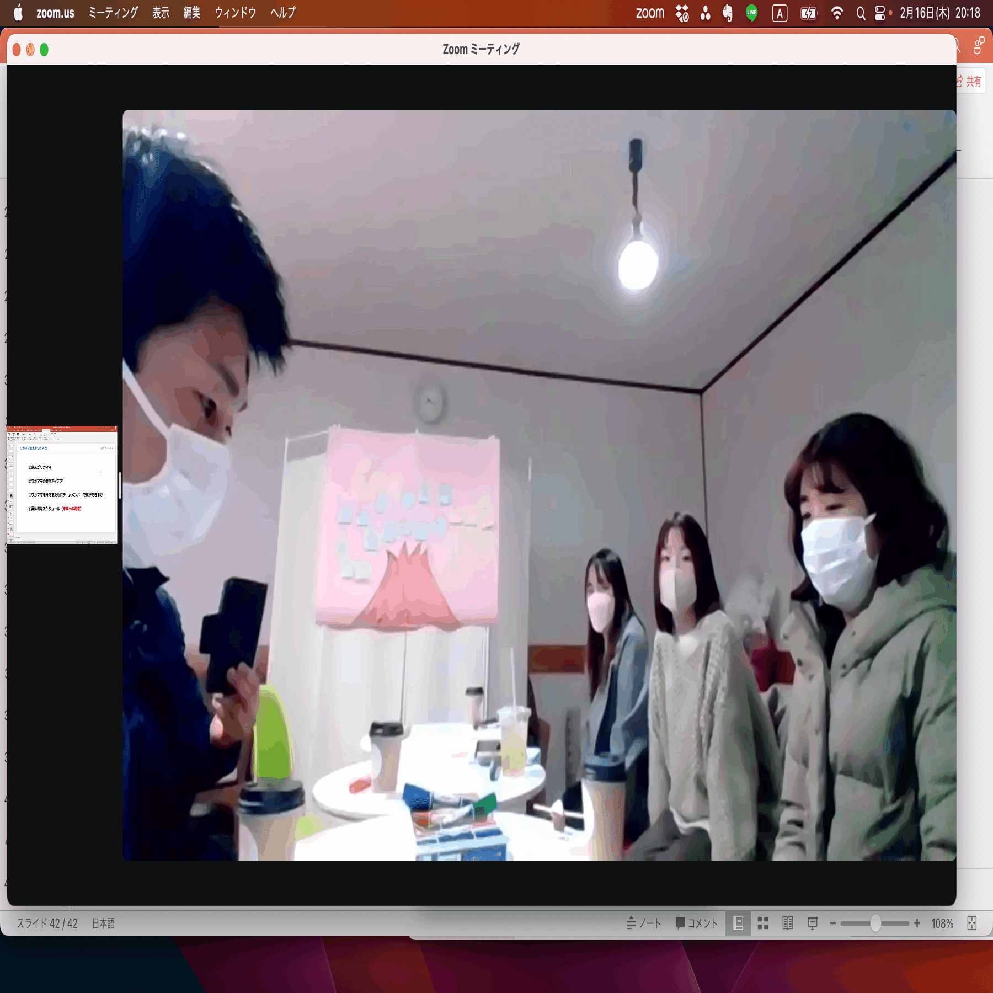Open the PowerPoint comments pane icon
Screen dimensions: 993x993
click(979, 46)
